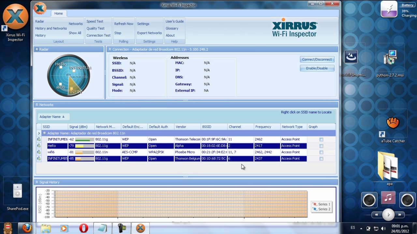Screen dimensions: 417x234
Task: Click HeRo signal strength bar
Action: click(84, 146)
